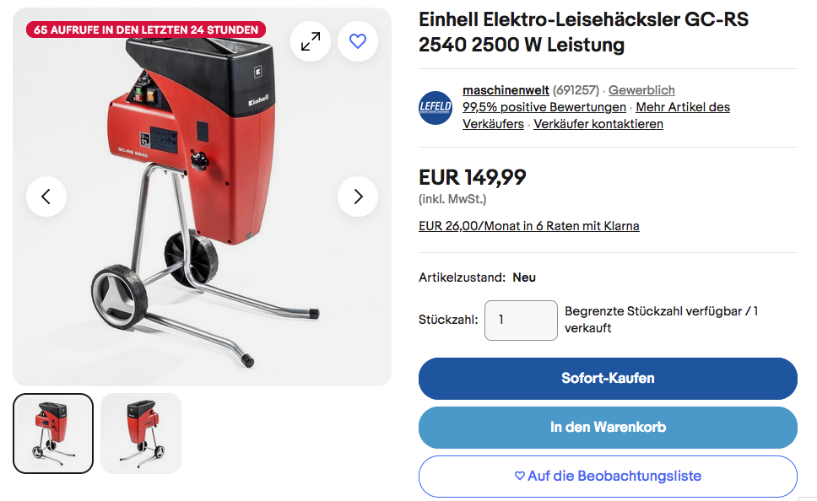
Task: Select the second shredder thumbnail
Action: point(141,434)
